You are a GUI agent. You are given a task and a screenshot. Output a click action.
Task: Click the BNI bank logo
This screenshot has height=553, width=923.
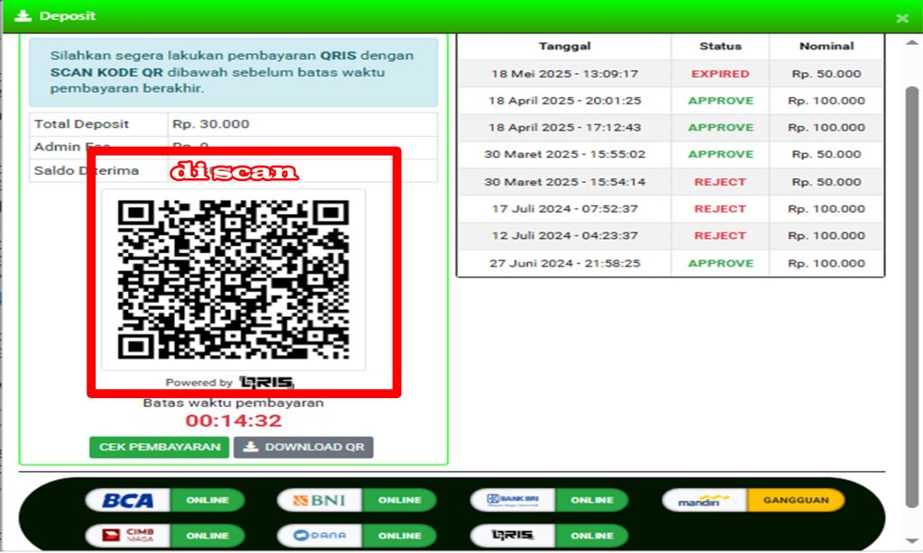click(x=320, y=500)
